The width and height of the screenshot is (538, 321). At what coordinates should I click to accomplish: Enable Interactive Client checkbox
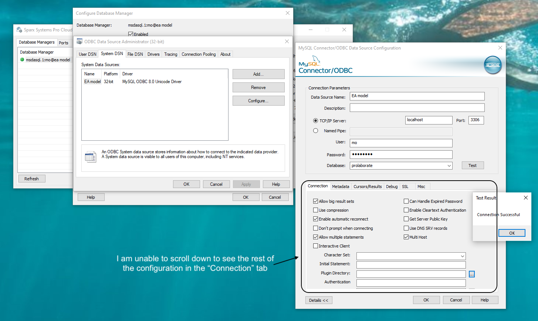click(315, 246)
